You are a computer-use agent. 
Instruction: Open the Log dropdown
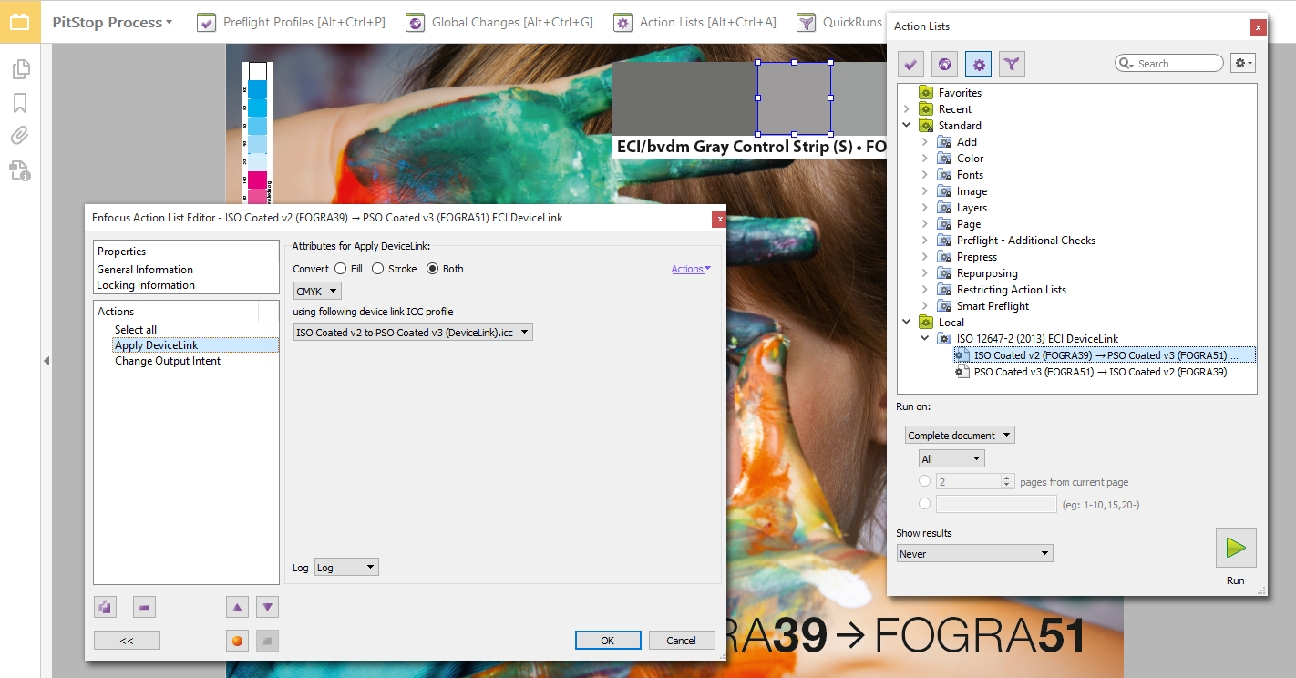346,568
